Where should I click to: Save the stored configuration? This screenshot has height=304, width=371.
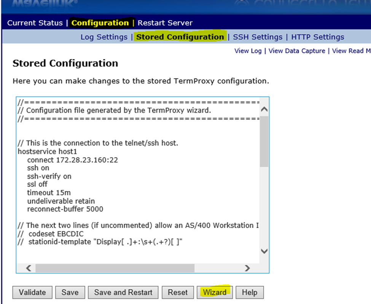pos(70,292)
